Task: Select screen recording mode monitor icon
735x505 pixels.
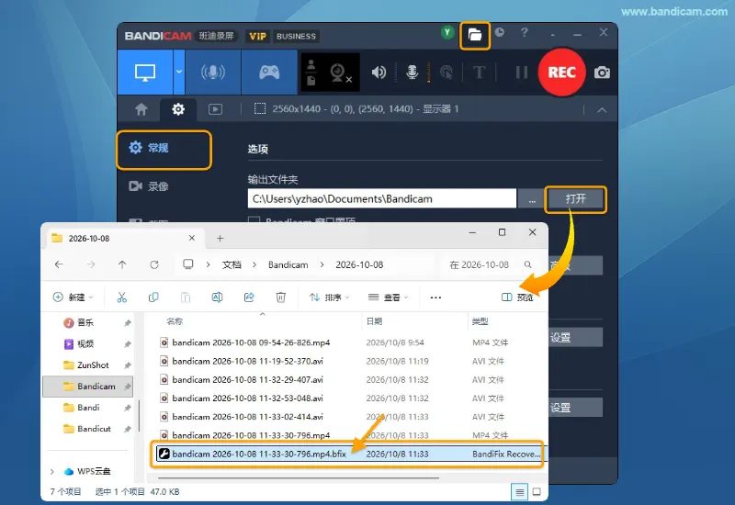Action: click(145, 73)
